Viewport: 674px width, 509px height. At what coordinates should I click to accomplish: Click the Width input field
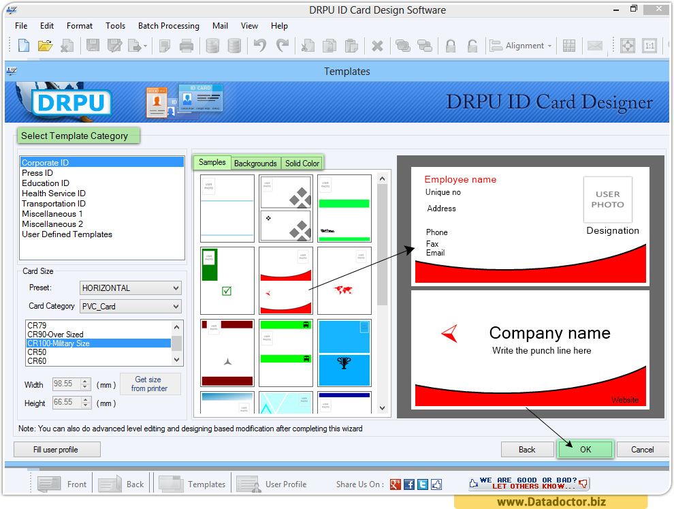[x=67, y=384]
